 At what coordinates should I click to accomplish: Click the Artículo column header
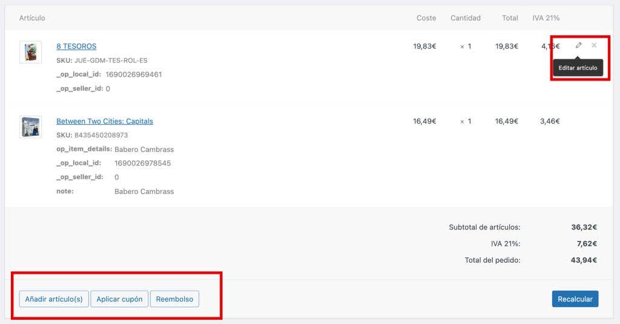32,18
